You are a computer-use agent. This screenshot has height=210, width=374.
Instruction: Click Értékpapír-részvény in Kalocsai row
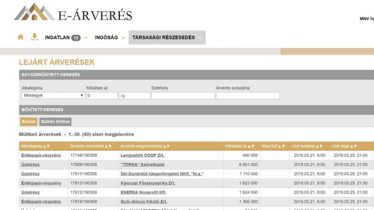point(41,183)
